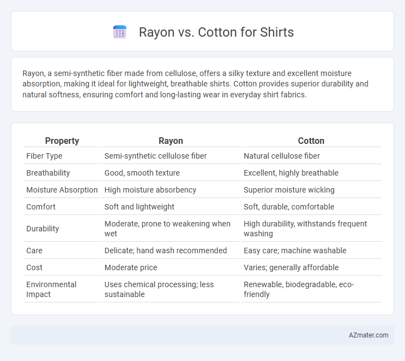Open the AZmater.com footer link
Viewport: 405px width, 361px height.
click(x=368, y=335)
